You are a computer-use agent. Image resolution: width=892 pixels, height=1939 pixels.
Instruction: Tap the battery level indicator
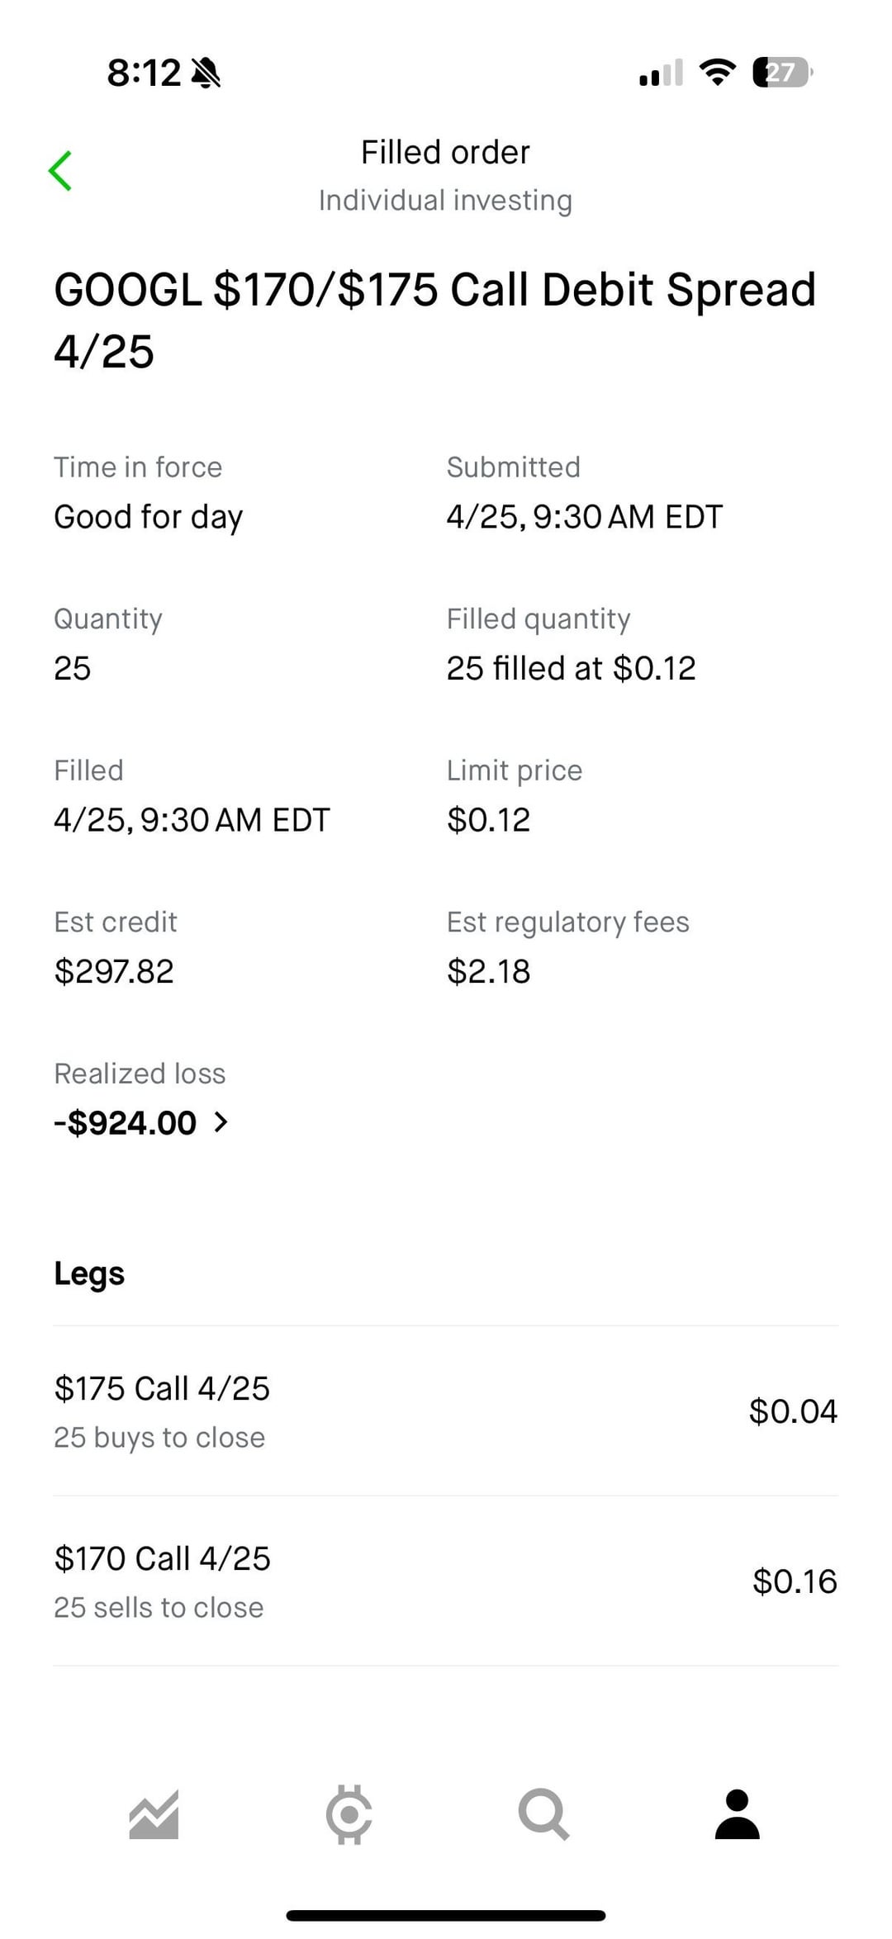781,73
